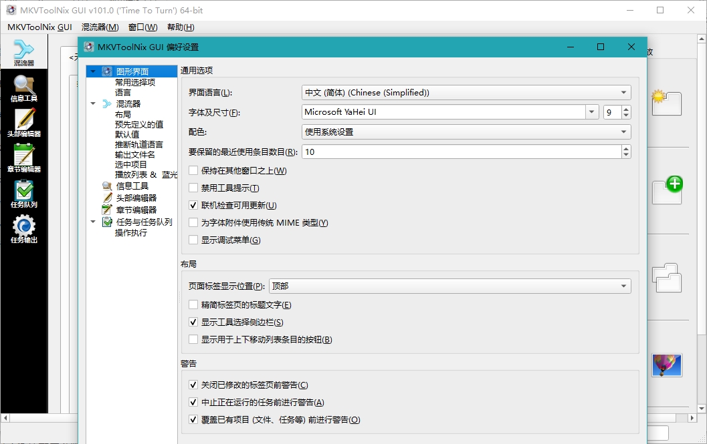707x444 pixels.
Task: Select 推断轨道语言 tree entry
Action: point(139,144)
